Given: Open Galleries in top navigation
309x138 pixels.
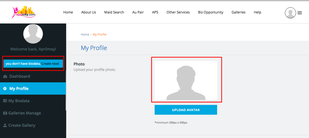Looking at the screenshot, I should (238, 12).
